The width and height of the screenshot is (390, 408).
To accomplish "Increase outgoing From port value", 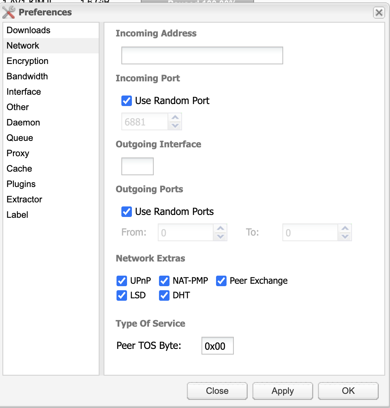I will [220, 229].
